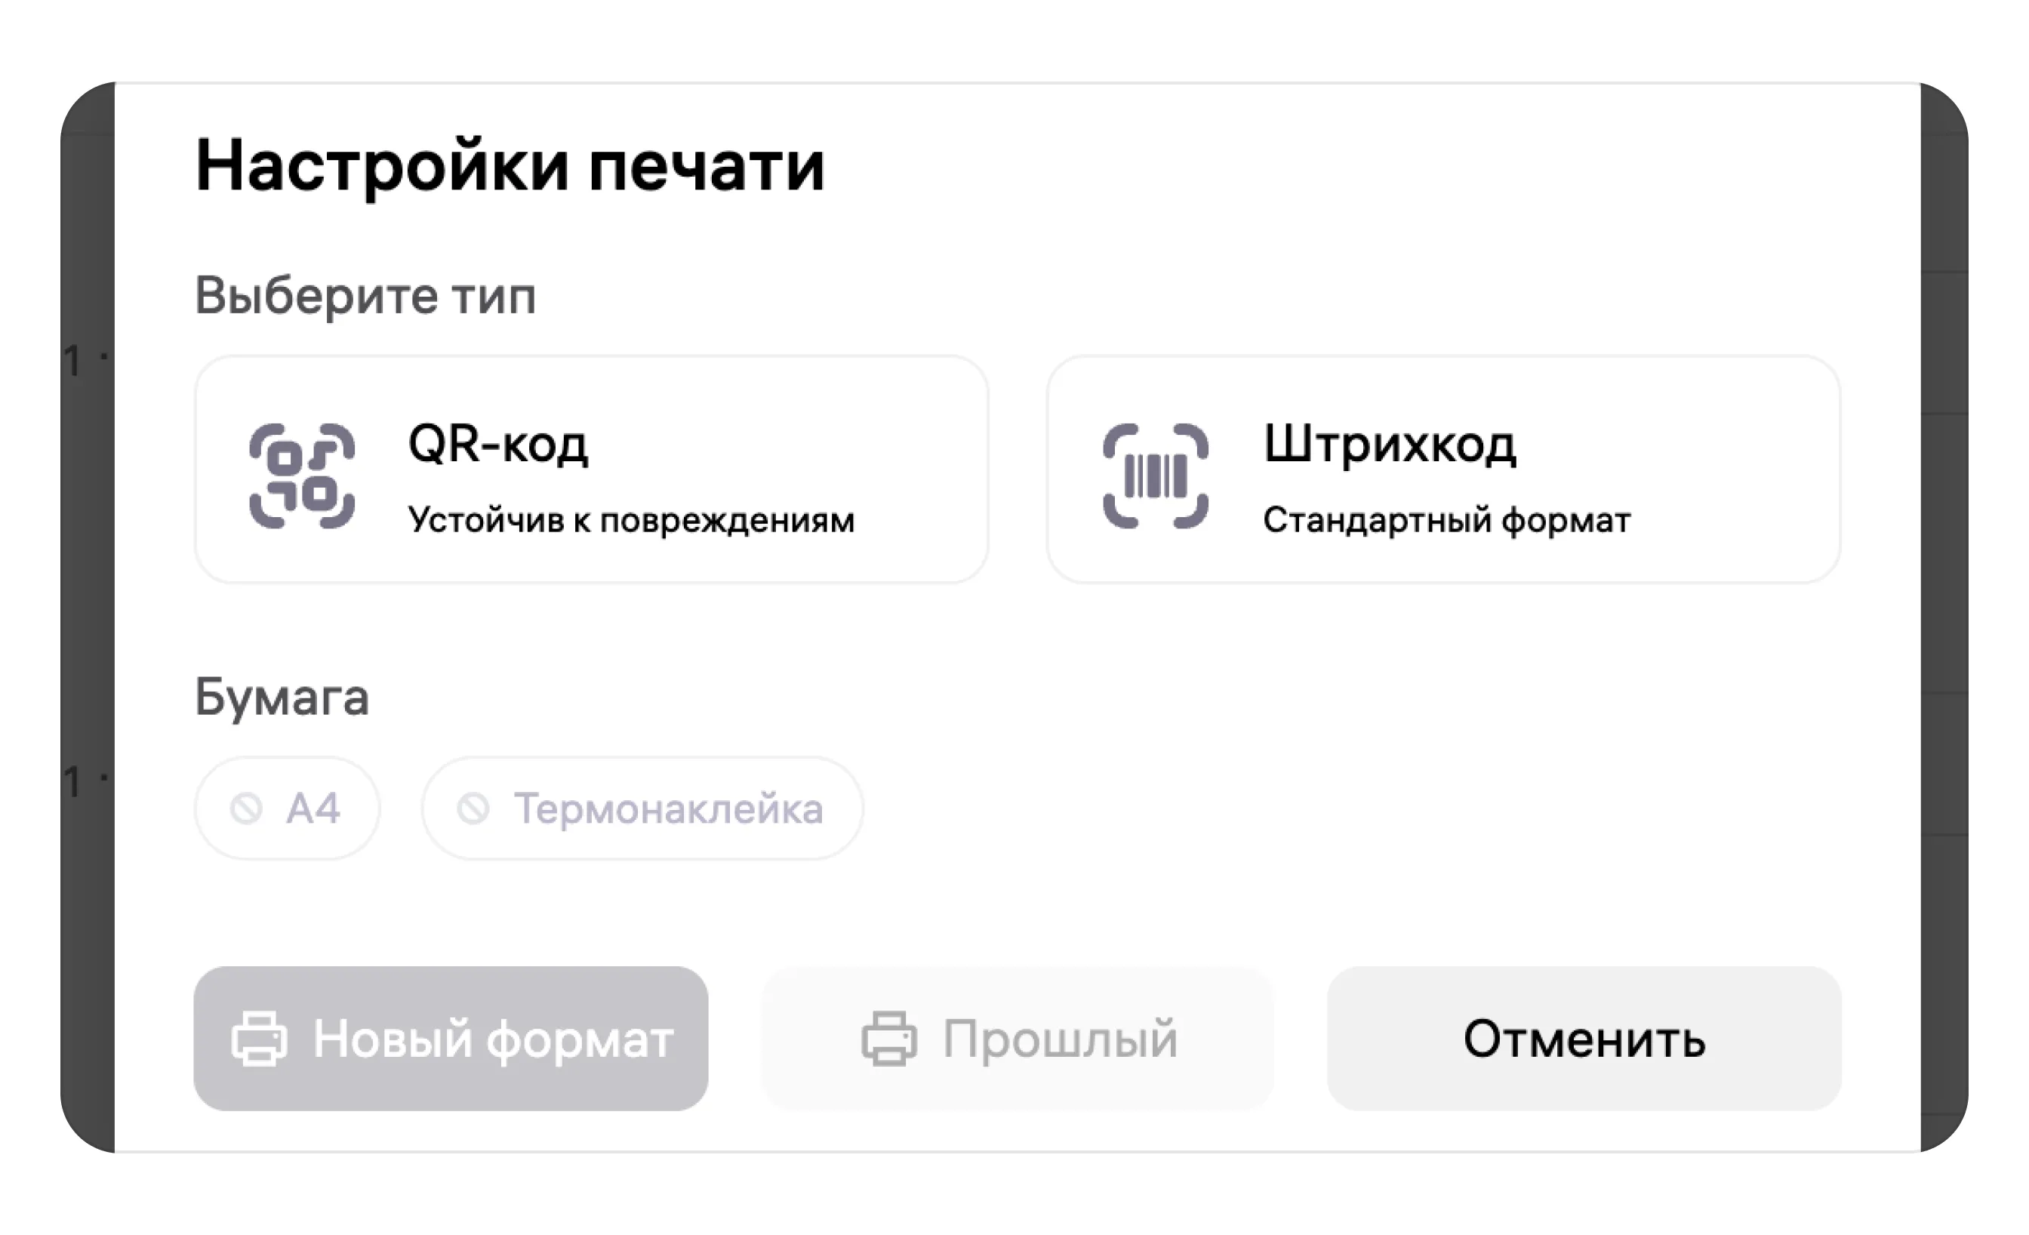Choose A4 paper format

point(288,808)
